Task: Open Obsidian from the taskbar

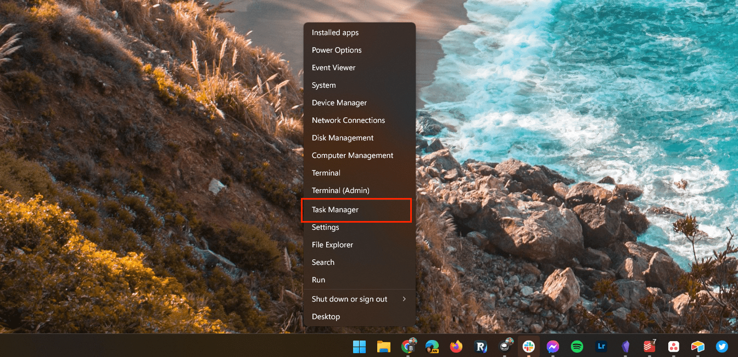Action: coord(625,347)
